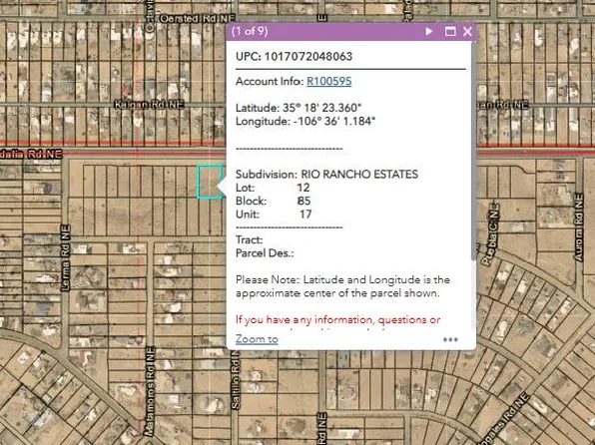This screenshot has width=595, height=445.
Task: Go to next feature in popup
Action: tap(429, 31)
